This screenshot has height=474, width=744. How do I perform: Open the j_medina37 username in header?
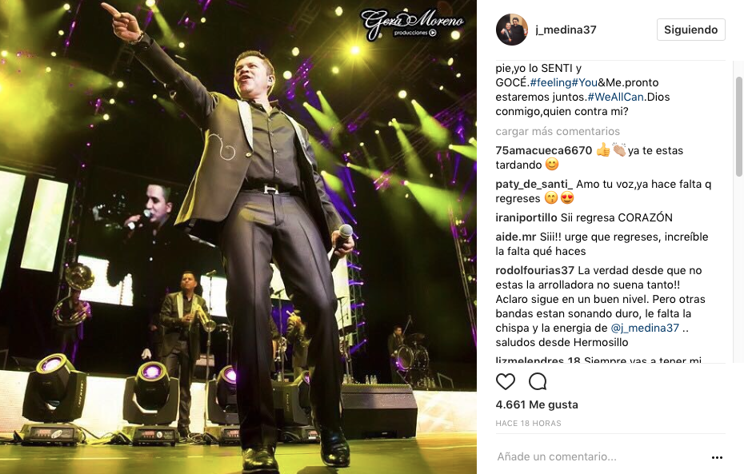pos(566,30)
